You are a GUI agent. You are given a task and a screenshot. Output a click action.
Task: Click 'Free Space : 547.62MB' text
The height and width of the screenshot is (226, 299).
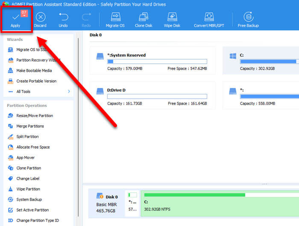click(x=187, y=69)
